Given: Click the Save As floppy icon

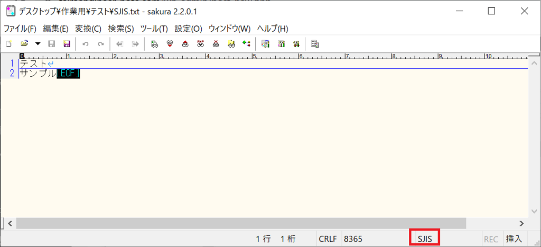Looking at the screenshot, I should click(67, 44).
